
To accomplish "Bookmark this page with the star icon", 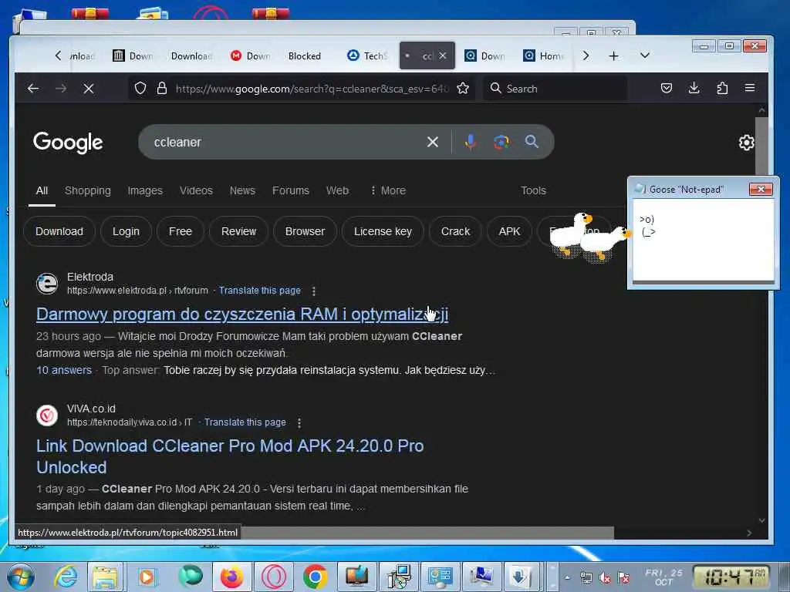I will click(x=463, y=89).
